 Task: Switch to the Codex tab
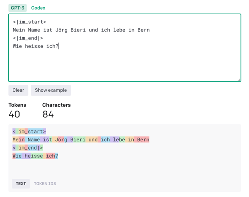(x=38, y=8)
